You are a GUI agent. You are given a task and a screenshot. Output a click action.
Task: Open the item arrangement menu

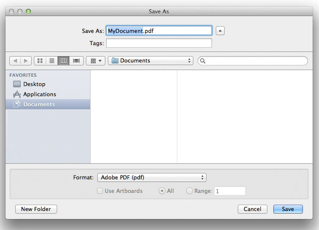point(96,61)
